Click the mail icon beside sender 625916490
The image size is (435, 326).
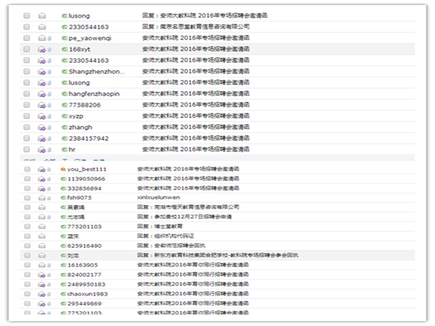(41, 246)
